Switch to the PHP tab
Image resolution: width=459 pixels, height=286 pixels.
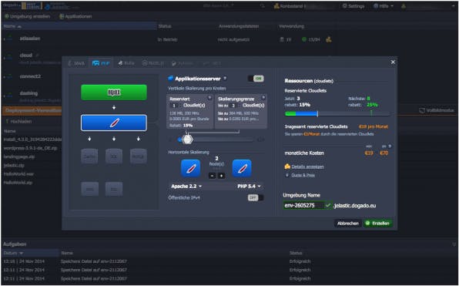click(101, 63)
